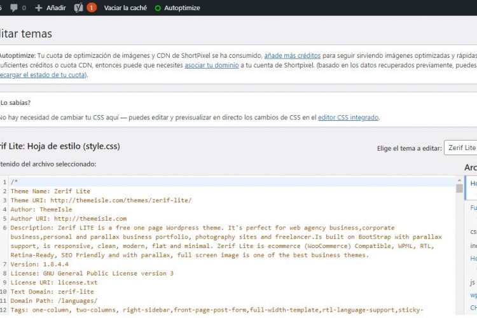Click the 'Domain Path: /languages/' line
Image resolution: width=477 pixels, height=318 pixels.
pyautogui.click(x=54, y=301)
